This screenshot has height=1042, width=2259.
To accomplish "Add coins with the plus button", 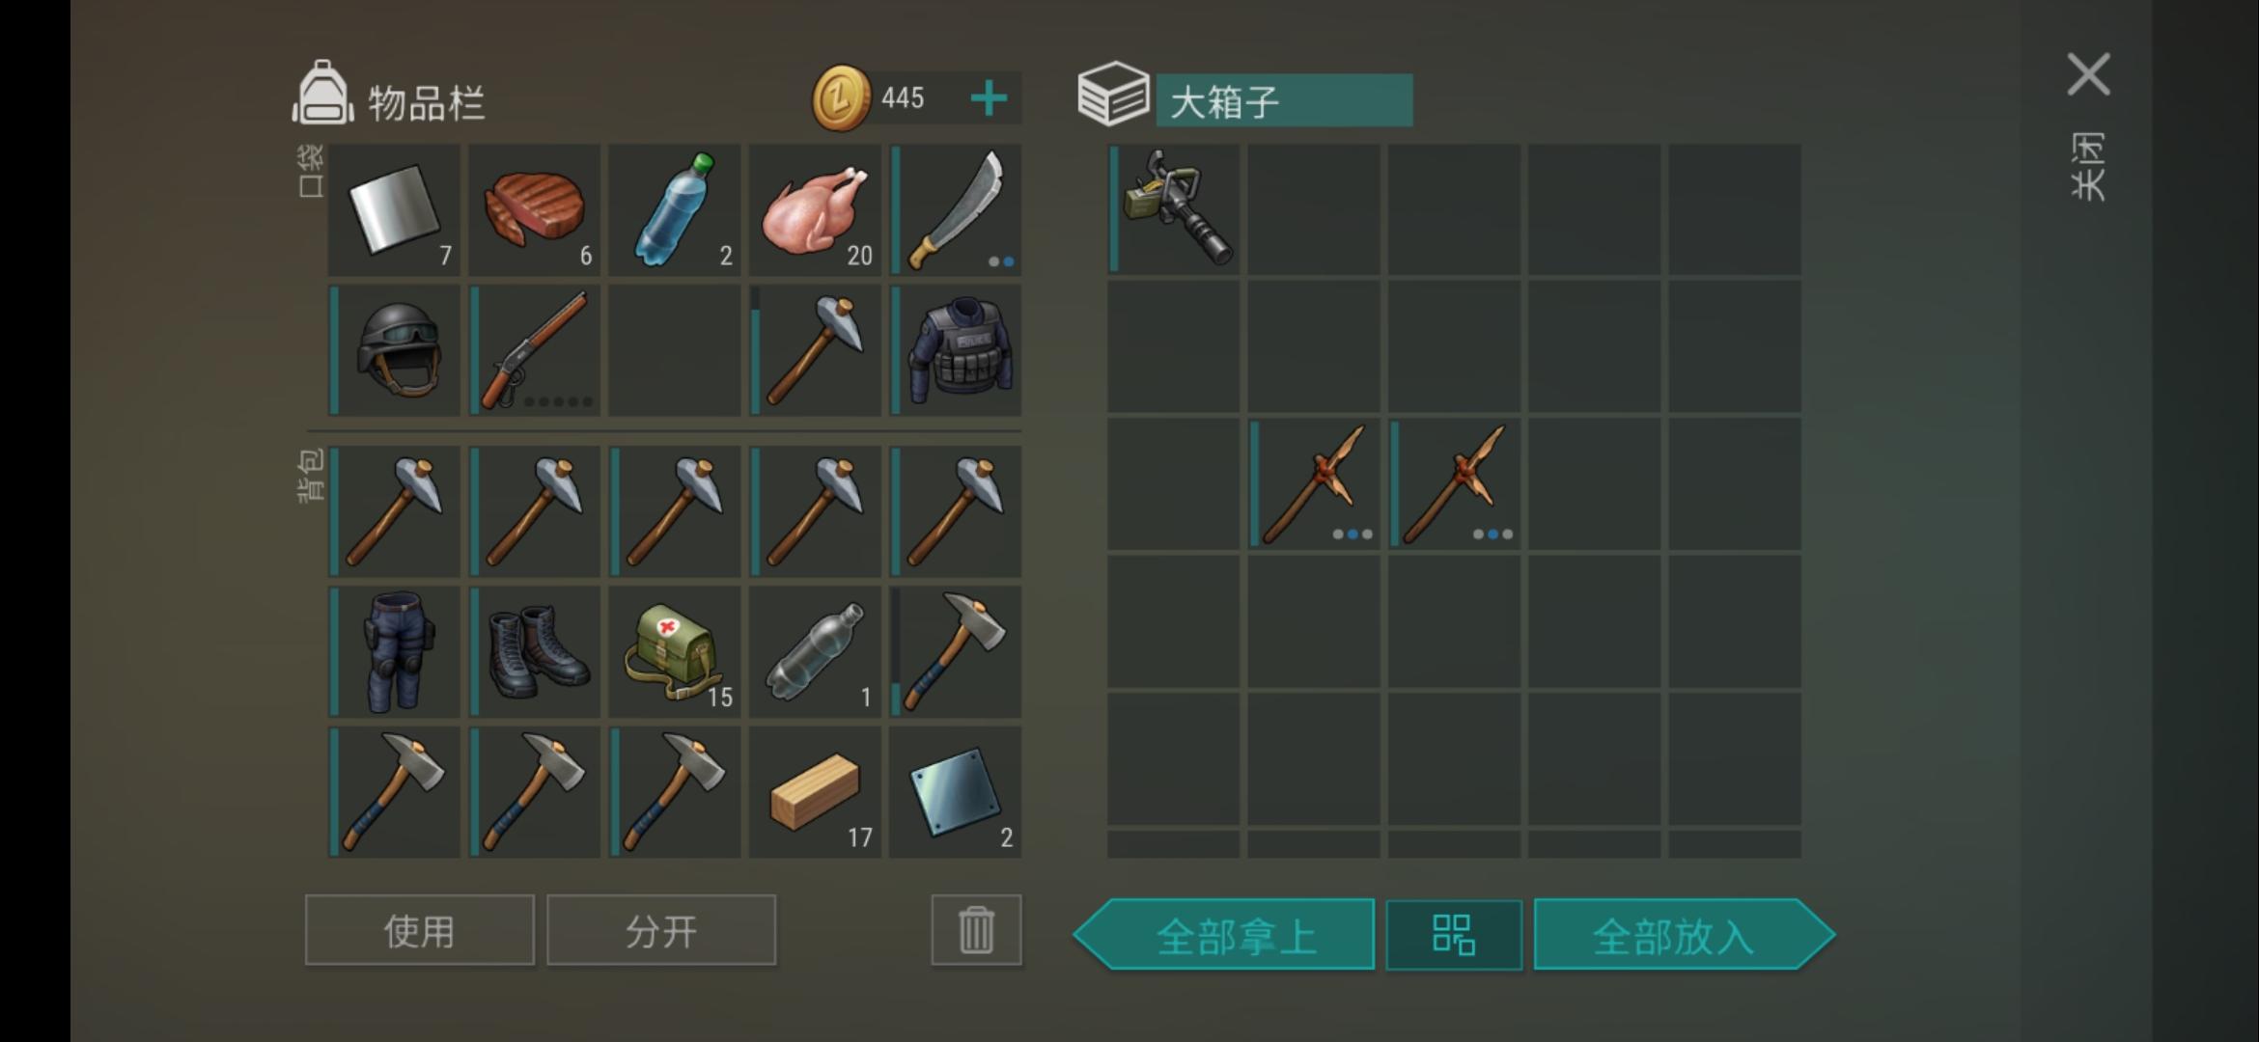I will click(x=989, y=98).
